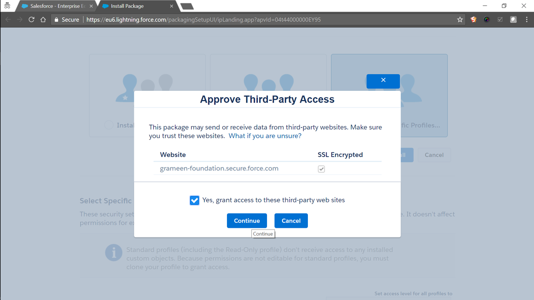Click the URL address bar
This screenshot has width=534, height=300.
267,20
